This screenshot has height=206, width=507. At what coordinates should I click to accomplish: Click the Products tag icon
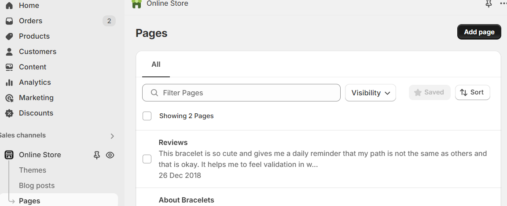pyautogui.click(x=9, y=36)
